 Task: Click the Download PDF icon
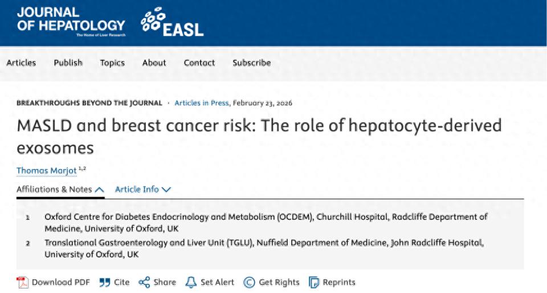click(22, 282)
